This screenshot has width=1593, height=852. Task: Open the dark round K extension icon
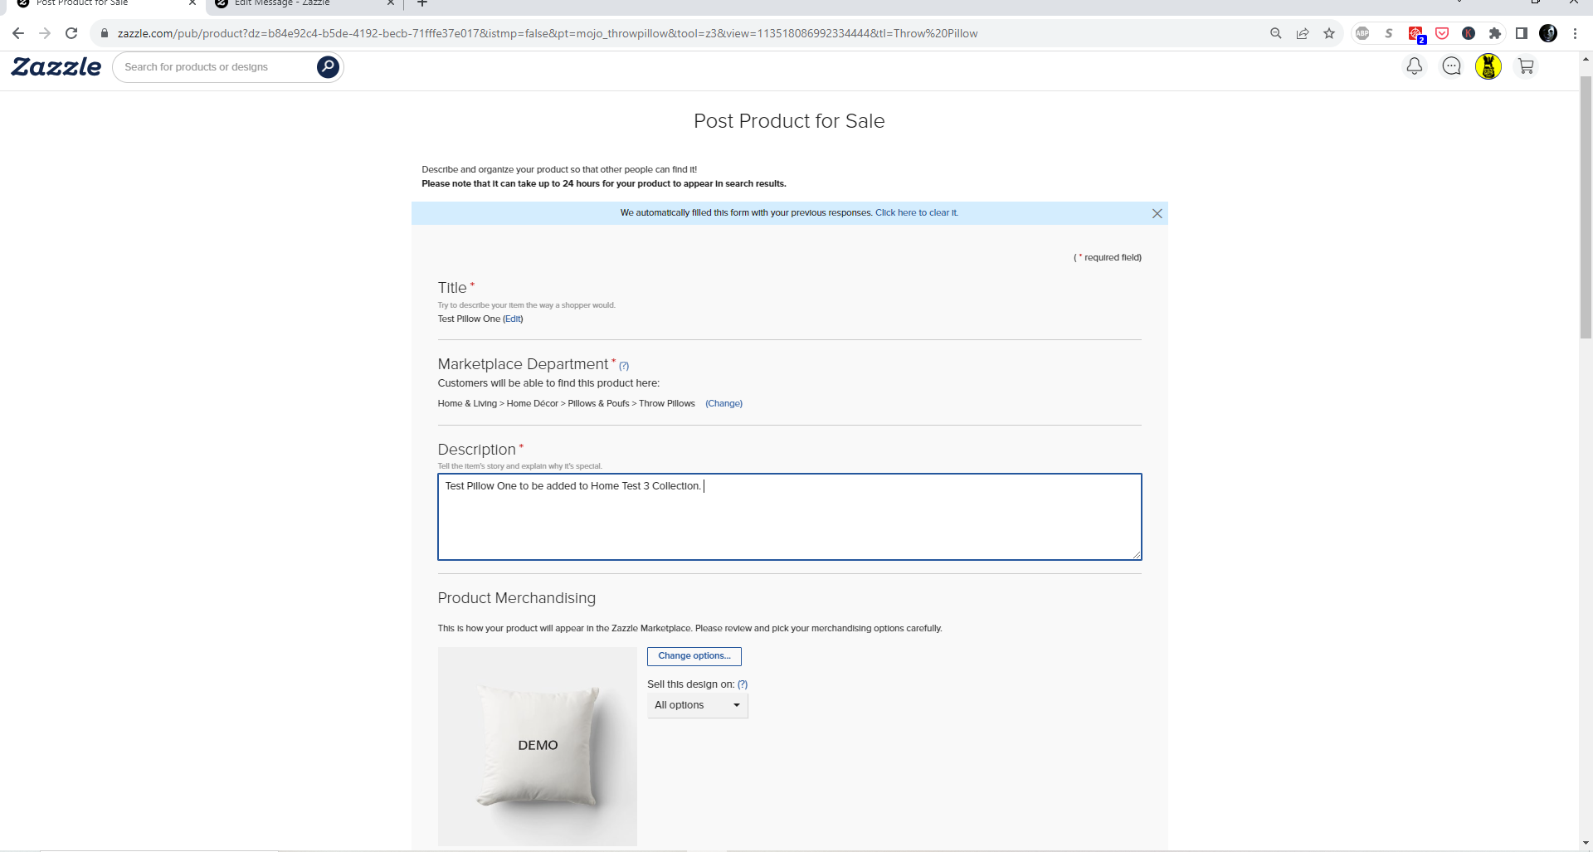tap(1469, 33)
